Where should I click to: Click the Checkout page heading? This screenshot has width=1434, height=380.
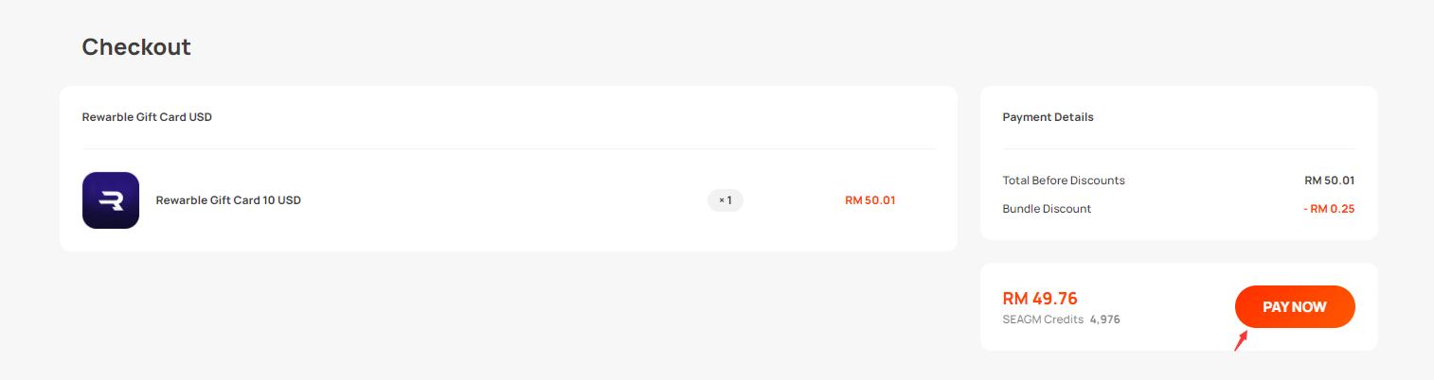point(136,47)
